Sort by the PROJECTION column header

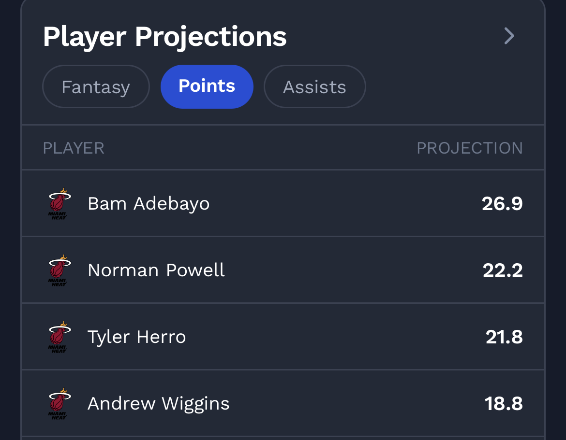[470, 148]
